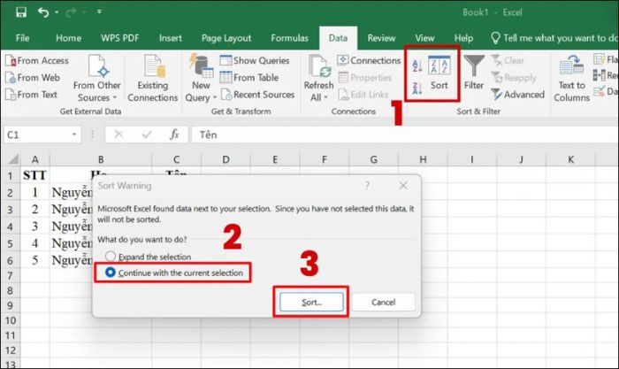Viewport: 619px width, 369px height.
Task: Click the connection Properties button
Action: pos(364,78)
